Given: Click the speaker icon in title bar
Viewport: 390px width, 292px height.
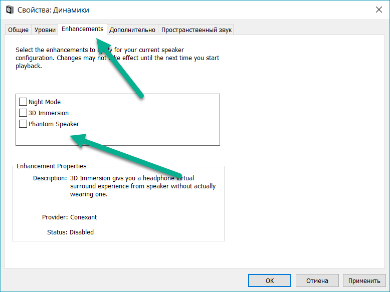Looking at the screenshot, I should tap(10, 10).
